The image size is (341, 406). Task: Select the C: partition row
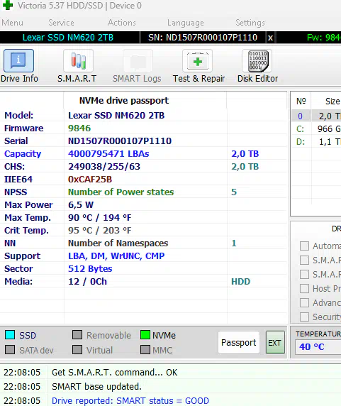tap(316, 128)
